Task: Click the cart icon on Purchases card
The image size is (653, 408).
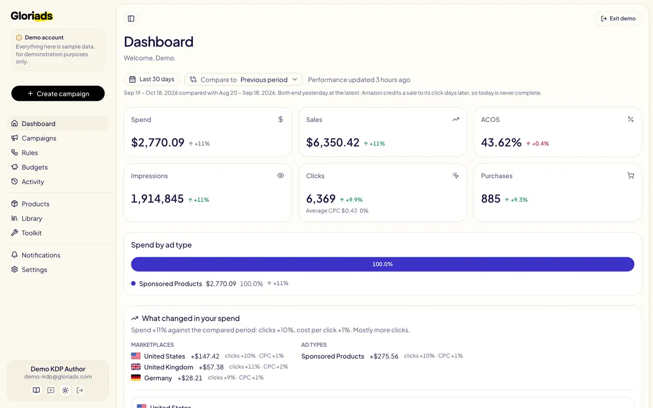Action: click(x=630, y=176)
